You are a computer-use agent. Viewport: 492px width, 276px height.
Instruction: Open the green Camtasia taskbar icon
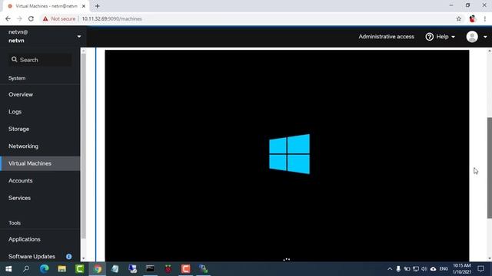tap(79, 269)
